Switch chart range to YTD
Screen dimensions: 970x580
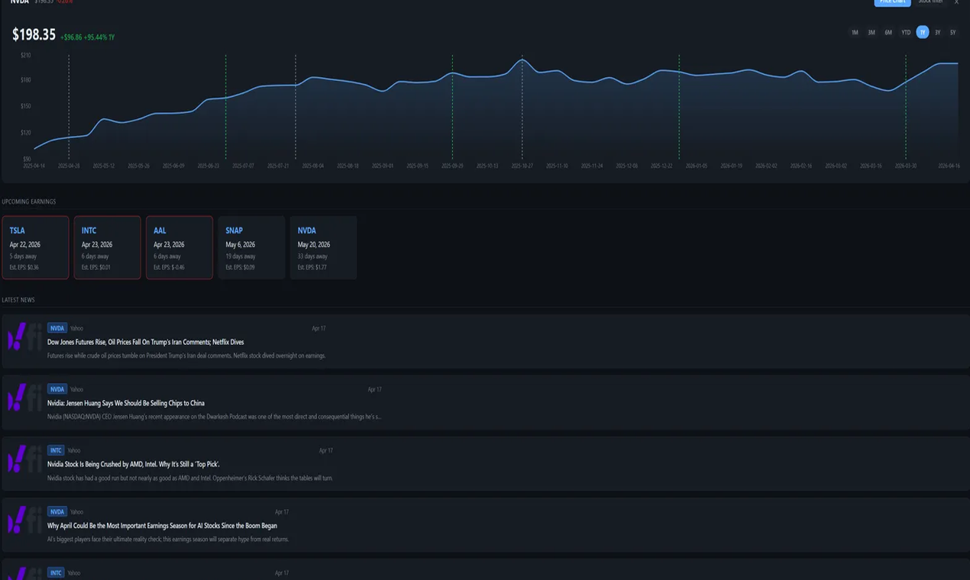pos(906,32)
